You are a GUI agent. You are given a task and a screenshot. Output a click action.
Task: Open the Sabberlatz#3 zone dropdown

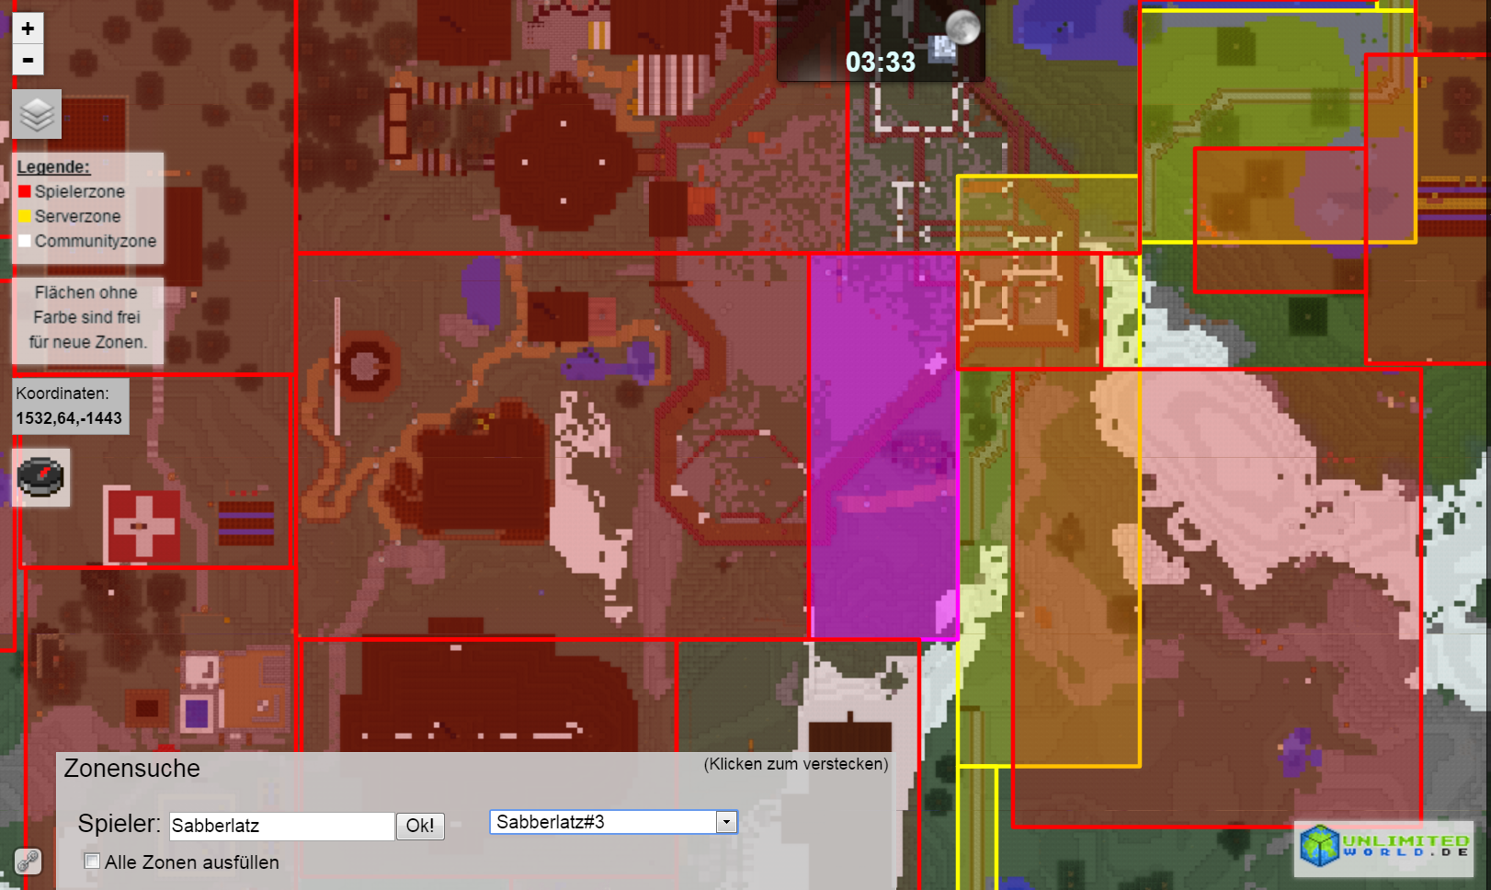[x=614, y=822]
